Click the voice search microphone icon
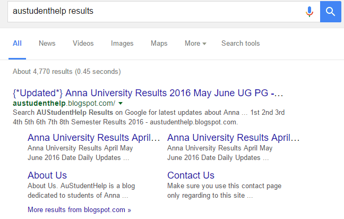 point(309,11)
